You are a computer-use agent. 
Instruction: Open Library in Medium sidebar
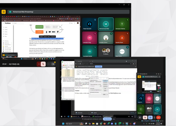click(5, 29)
